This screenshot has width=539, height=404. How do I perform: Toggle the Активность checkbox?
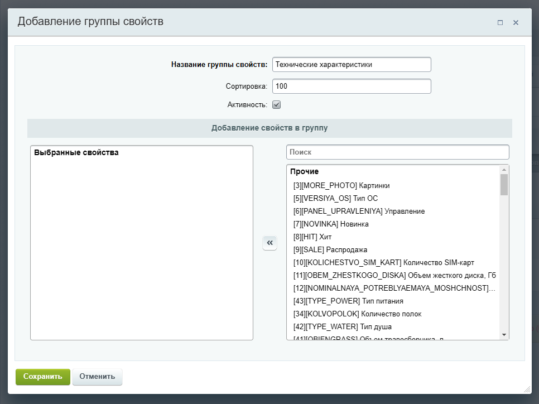click(x=276, y=104)
